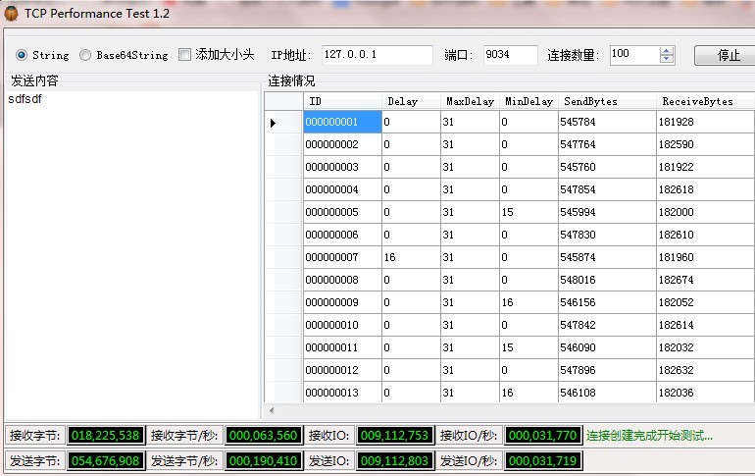Sort by the MaxDelay column header
This screenshot has height=476, width=755.
click(470, 101)
